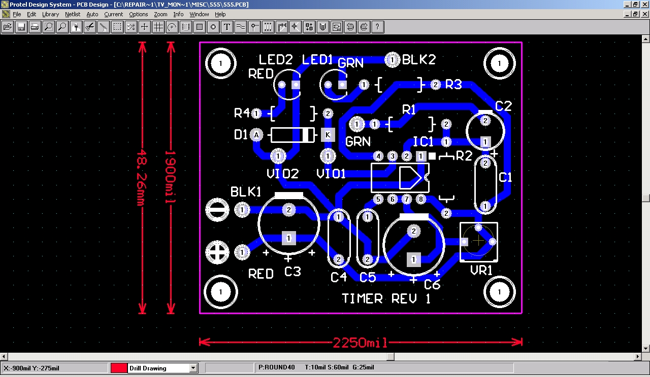The width and height of the screenshot is (650, 377).
Task: Select the place track tool icon
Action: (240, 27)
